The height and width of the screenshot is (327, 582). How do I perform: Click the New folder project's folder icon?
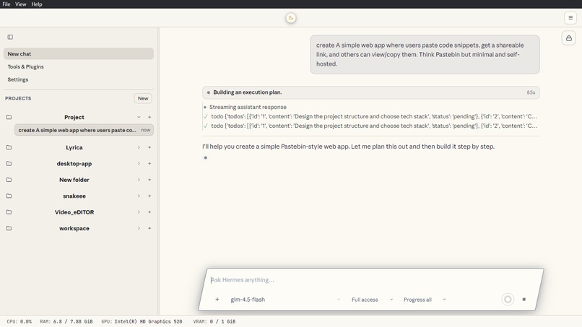tap(9, 180)
